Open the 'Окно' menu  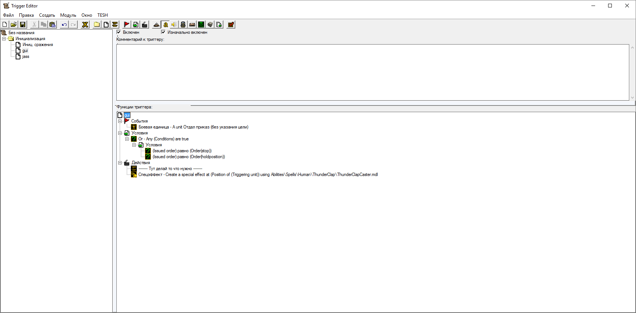coord(87,15)
